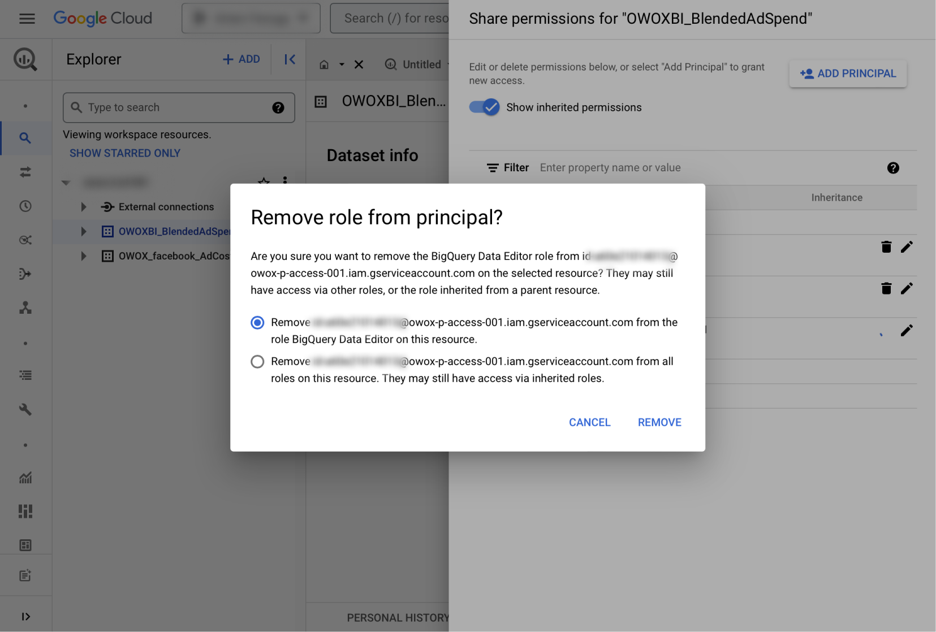Click CANCEL in the remove role dialog

tap(590, 422)
